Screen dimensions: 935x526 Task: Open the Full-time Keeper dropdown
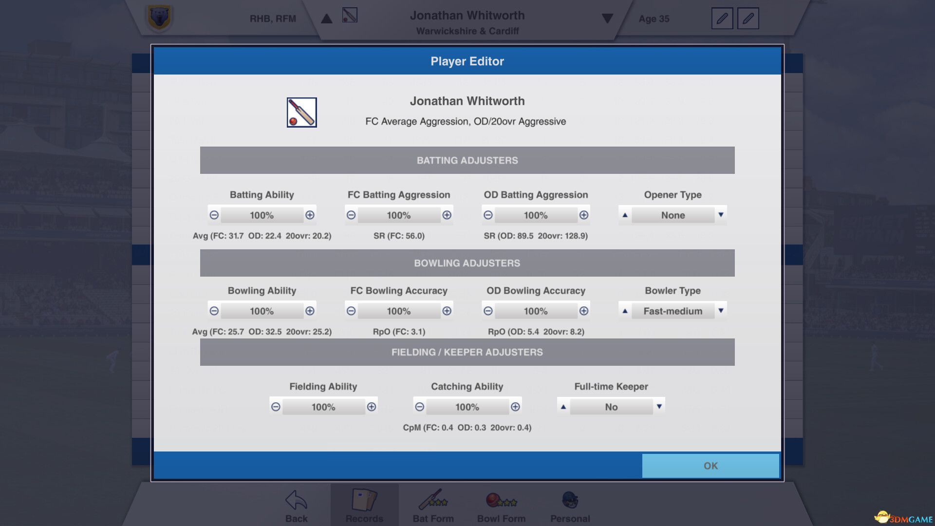(x=660, y=406)
